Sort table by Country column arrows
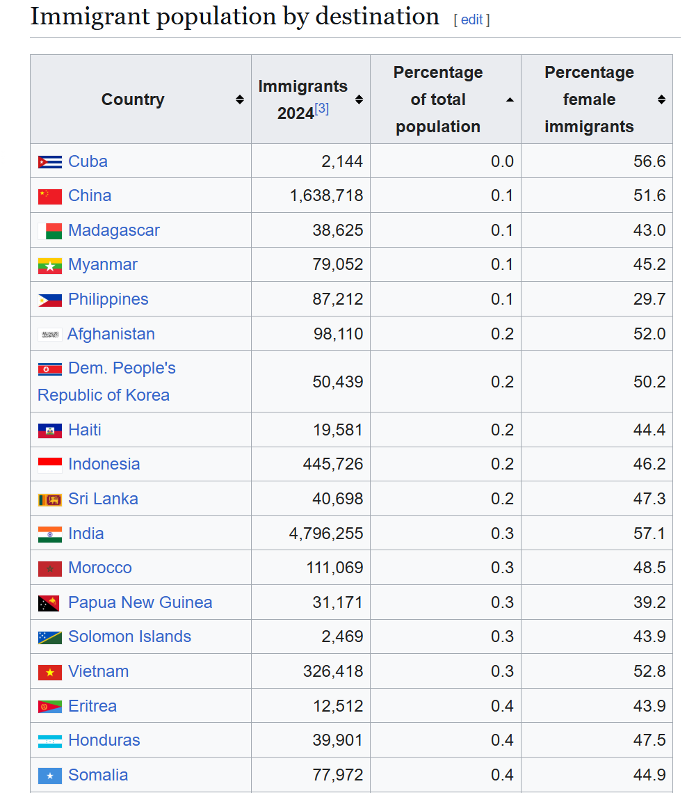The width and height of the screenshot is (687, 793). tap(240, 99)
